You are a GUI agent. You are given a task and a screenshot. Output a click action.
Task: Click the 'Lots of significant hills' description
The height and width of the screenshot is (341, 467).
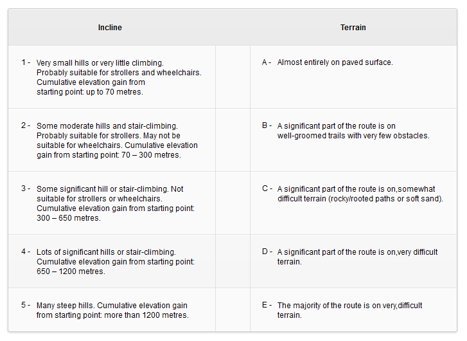coord(116,261)
